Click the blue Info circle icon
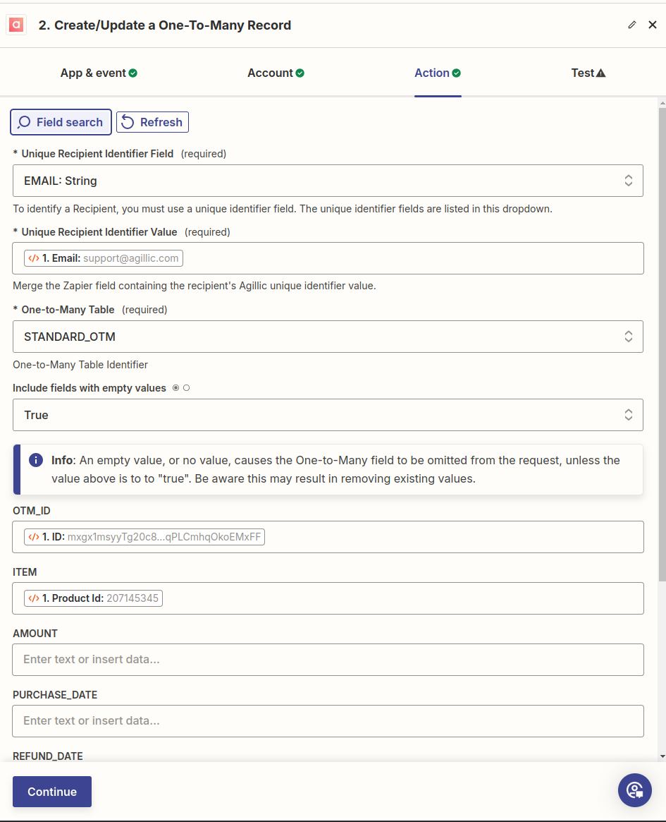 (x=36, y=460)
